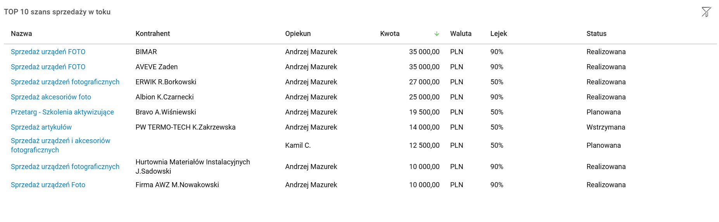
Task: Sort by Opiekun column header
Action: [x=298, y=34]
